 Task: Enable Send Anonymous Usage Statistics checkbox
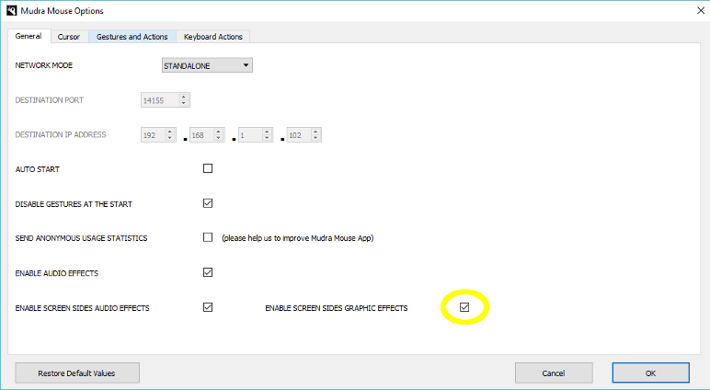click(208, 237)
